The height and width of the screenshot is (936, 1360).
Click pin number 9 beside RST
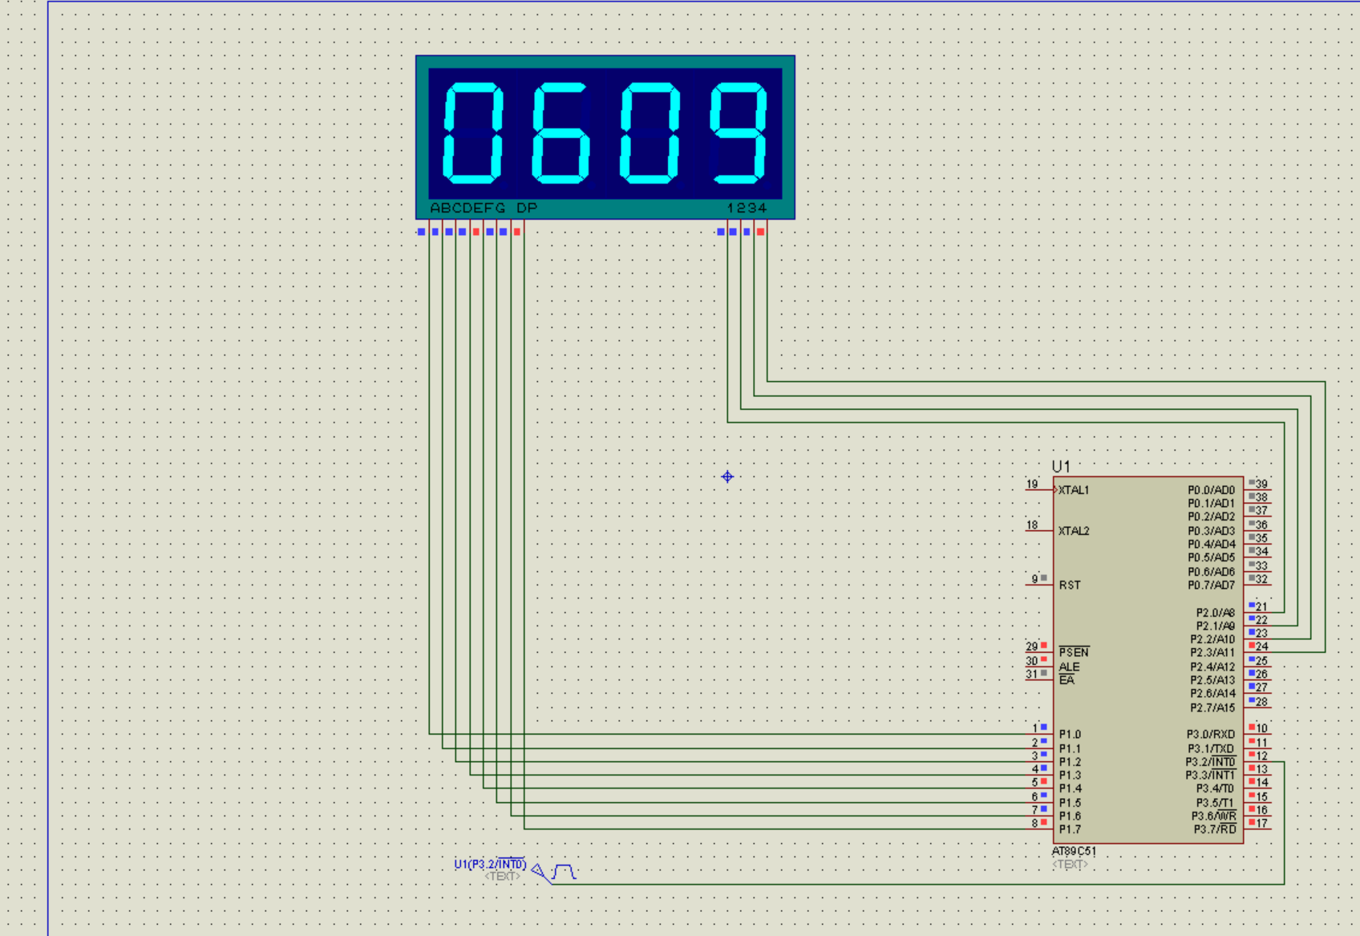[x=1034, y=578]
